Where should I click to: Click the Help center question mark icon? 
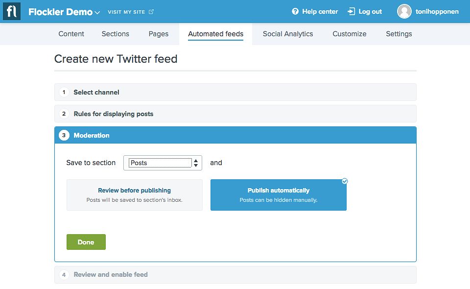(x=295, y=11)
